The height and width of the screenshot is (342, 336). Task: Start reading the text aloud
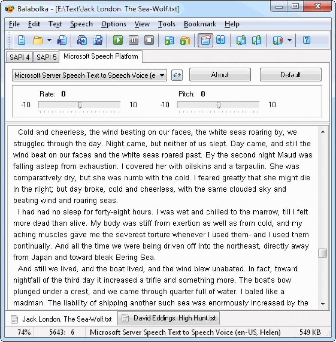[x=117, y=40]
